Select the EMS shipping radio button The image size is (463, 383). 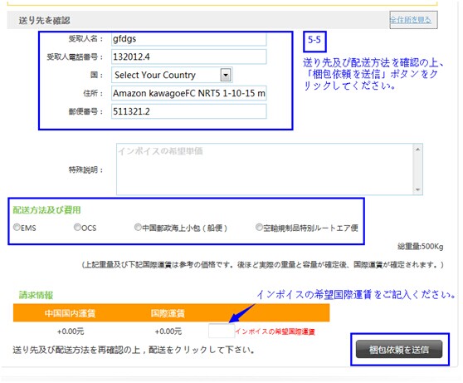pos(17,227)
